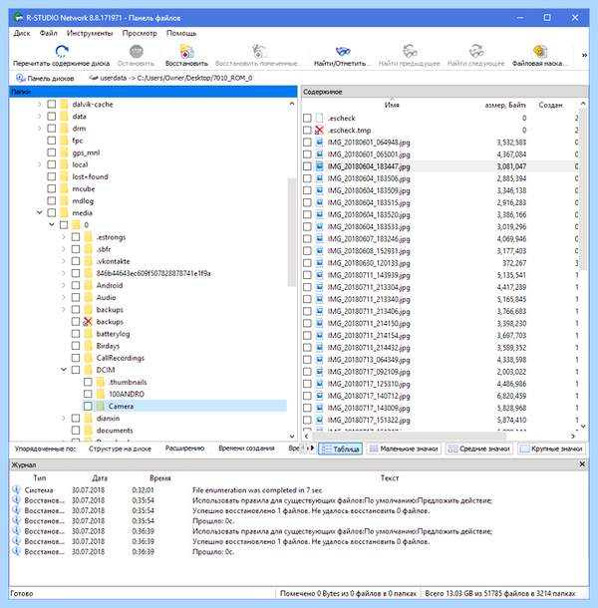Screen dimensions: 598x608
Task: Collapse the DCIM folder tree node
Action: pos(64,370)
